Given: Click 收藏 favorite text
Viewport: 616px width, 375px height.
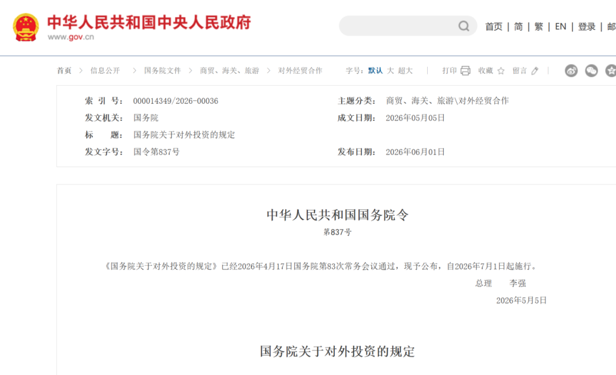Looking at the screenshot, I should point(485,71).
